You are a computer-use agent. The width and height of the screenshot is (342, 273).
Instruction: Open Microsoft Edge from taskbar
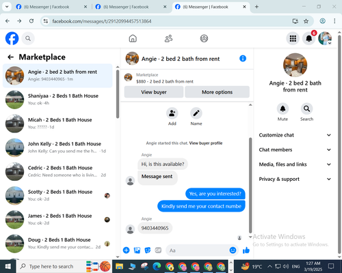[157, 266]
